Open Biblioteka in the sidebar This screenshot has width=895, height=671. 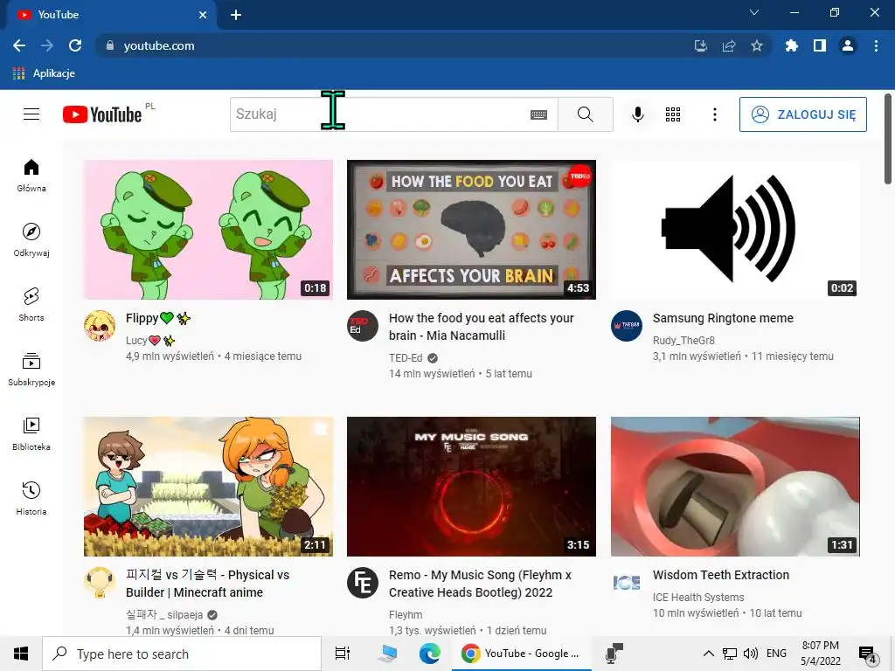click(x=31, y=434)
